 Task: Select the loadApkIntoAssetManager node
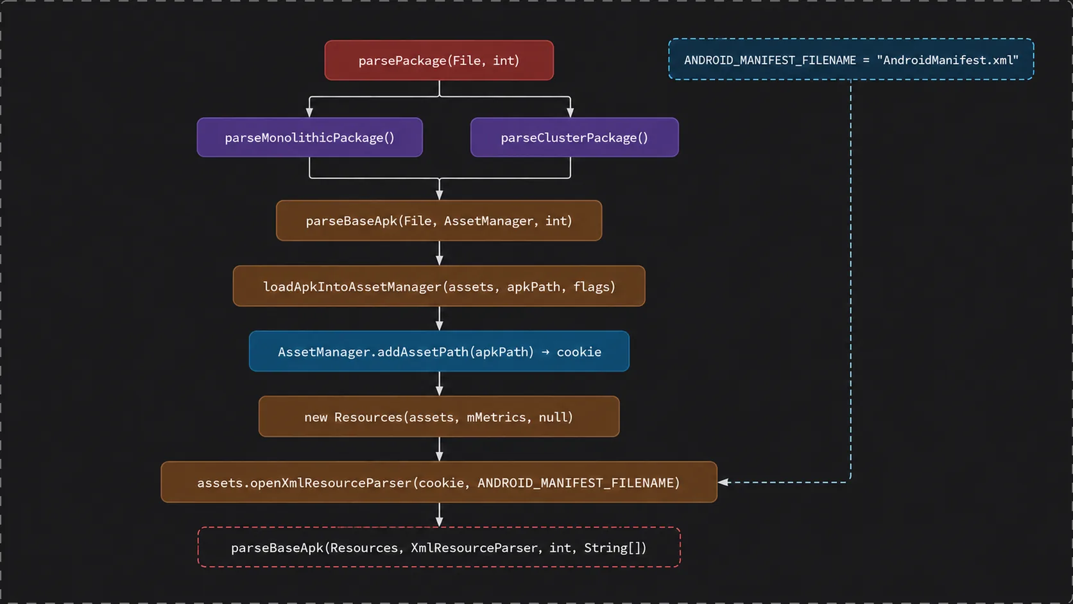point(439,286)
